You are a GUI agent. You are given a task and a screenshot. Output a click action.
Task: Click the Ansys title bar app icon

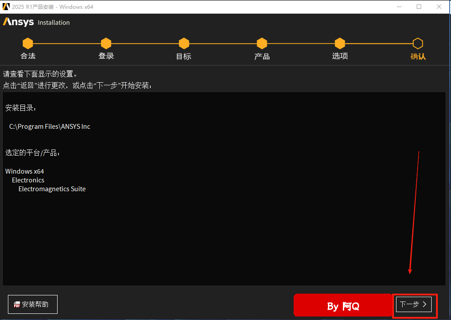point(6,6)
